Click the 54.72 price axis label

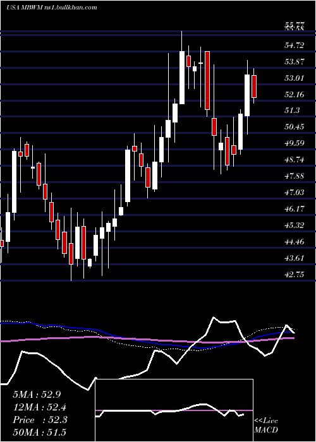click(295, 45)
